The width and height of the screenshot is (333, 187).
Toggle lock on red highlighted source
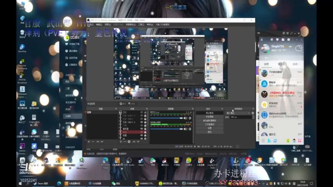145,132
